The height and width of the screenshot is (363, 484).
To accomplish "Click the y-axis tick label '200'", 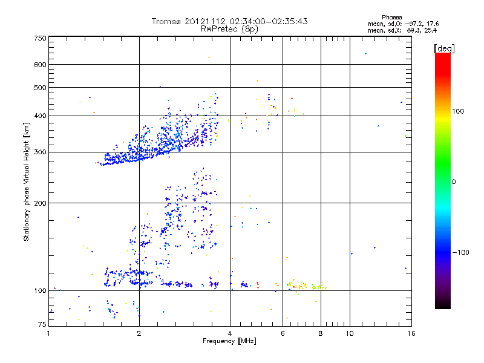I will (x=40, y=203).
